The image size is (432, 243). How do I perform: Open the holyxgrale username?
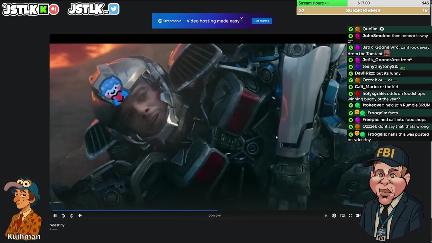click(374, 93)
